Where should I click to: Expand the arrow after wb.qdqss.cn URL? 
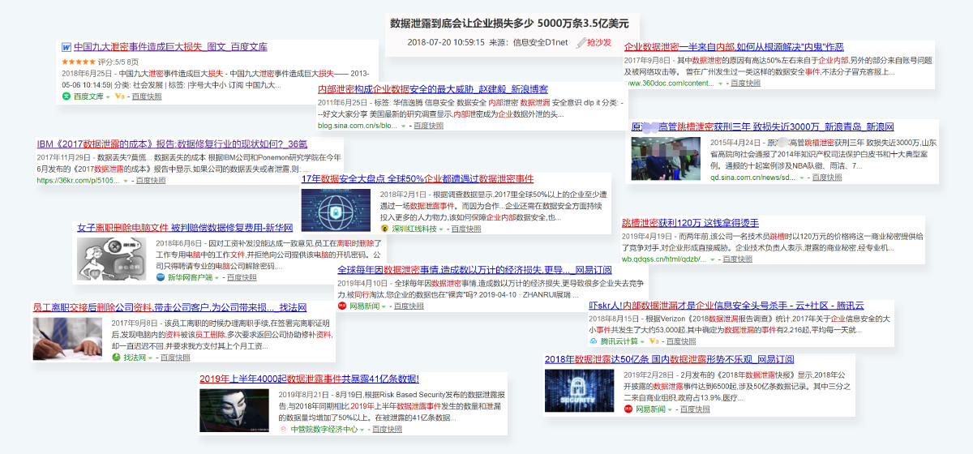point(713,259)
